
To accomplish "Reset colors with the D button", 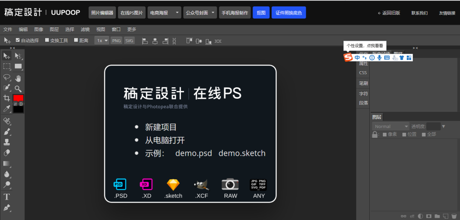I will (x=21, y=104).
